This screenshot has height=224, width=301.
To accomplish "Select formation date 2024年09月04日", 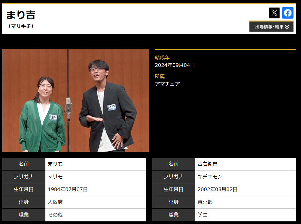I will (175, 65).
